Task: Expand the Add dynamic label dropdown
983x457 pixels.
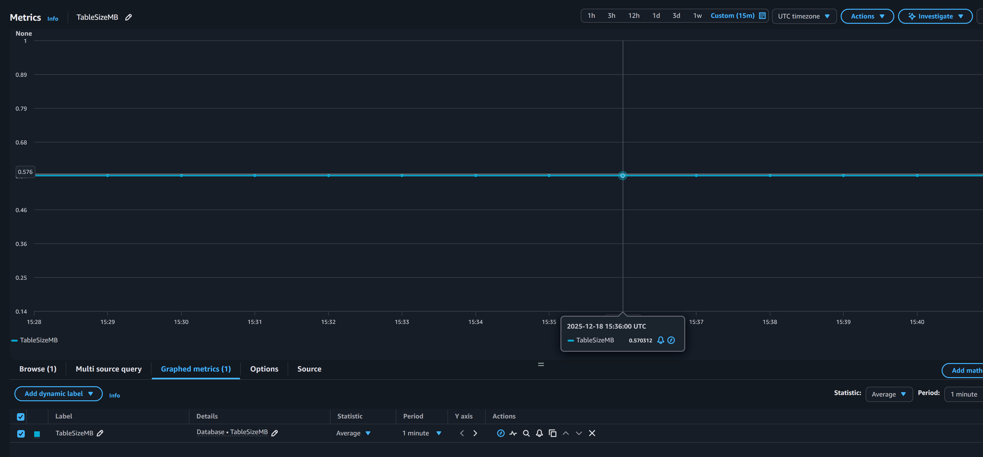Action: coord(58,393)
